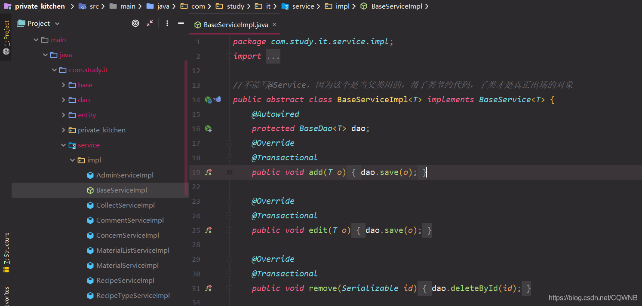The height and width of the screenshot is (306, 642).
Task: Select RecipeServiceImpl in project tree
Action: click(125, 281)
